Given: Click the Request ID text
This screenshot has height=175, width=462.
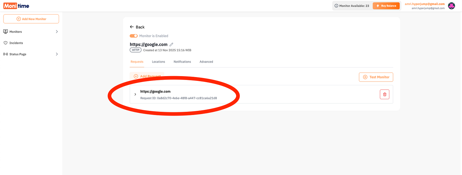Looking at the screenshot, I should tap(179, 98).
